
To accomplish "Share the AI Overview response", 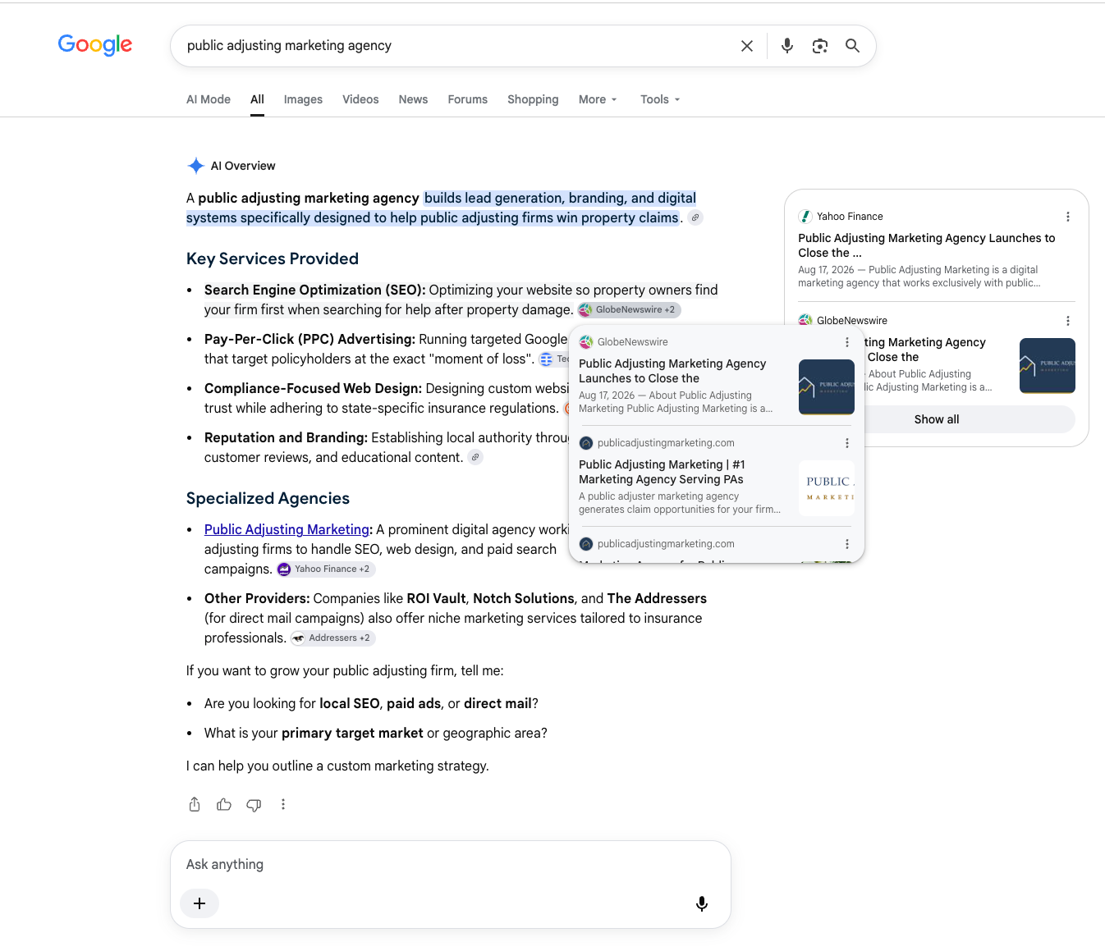I will point(195,804).
